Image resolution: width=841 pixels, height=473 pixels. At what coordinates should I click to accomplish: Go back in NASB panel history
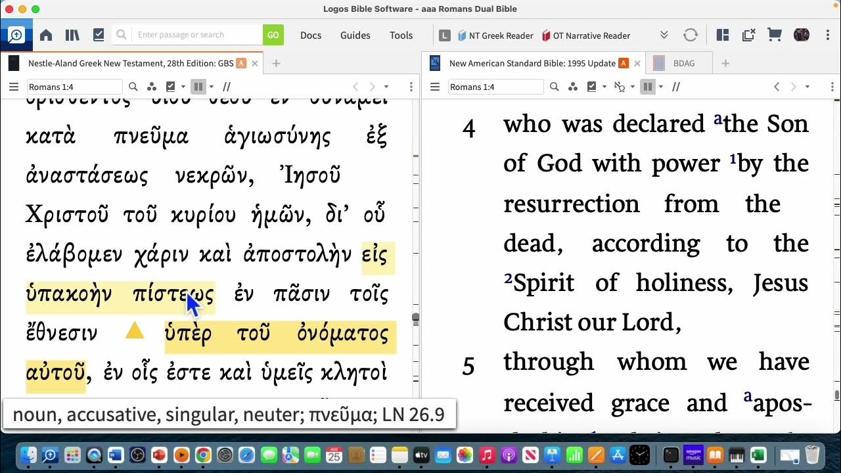777,87
